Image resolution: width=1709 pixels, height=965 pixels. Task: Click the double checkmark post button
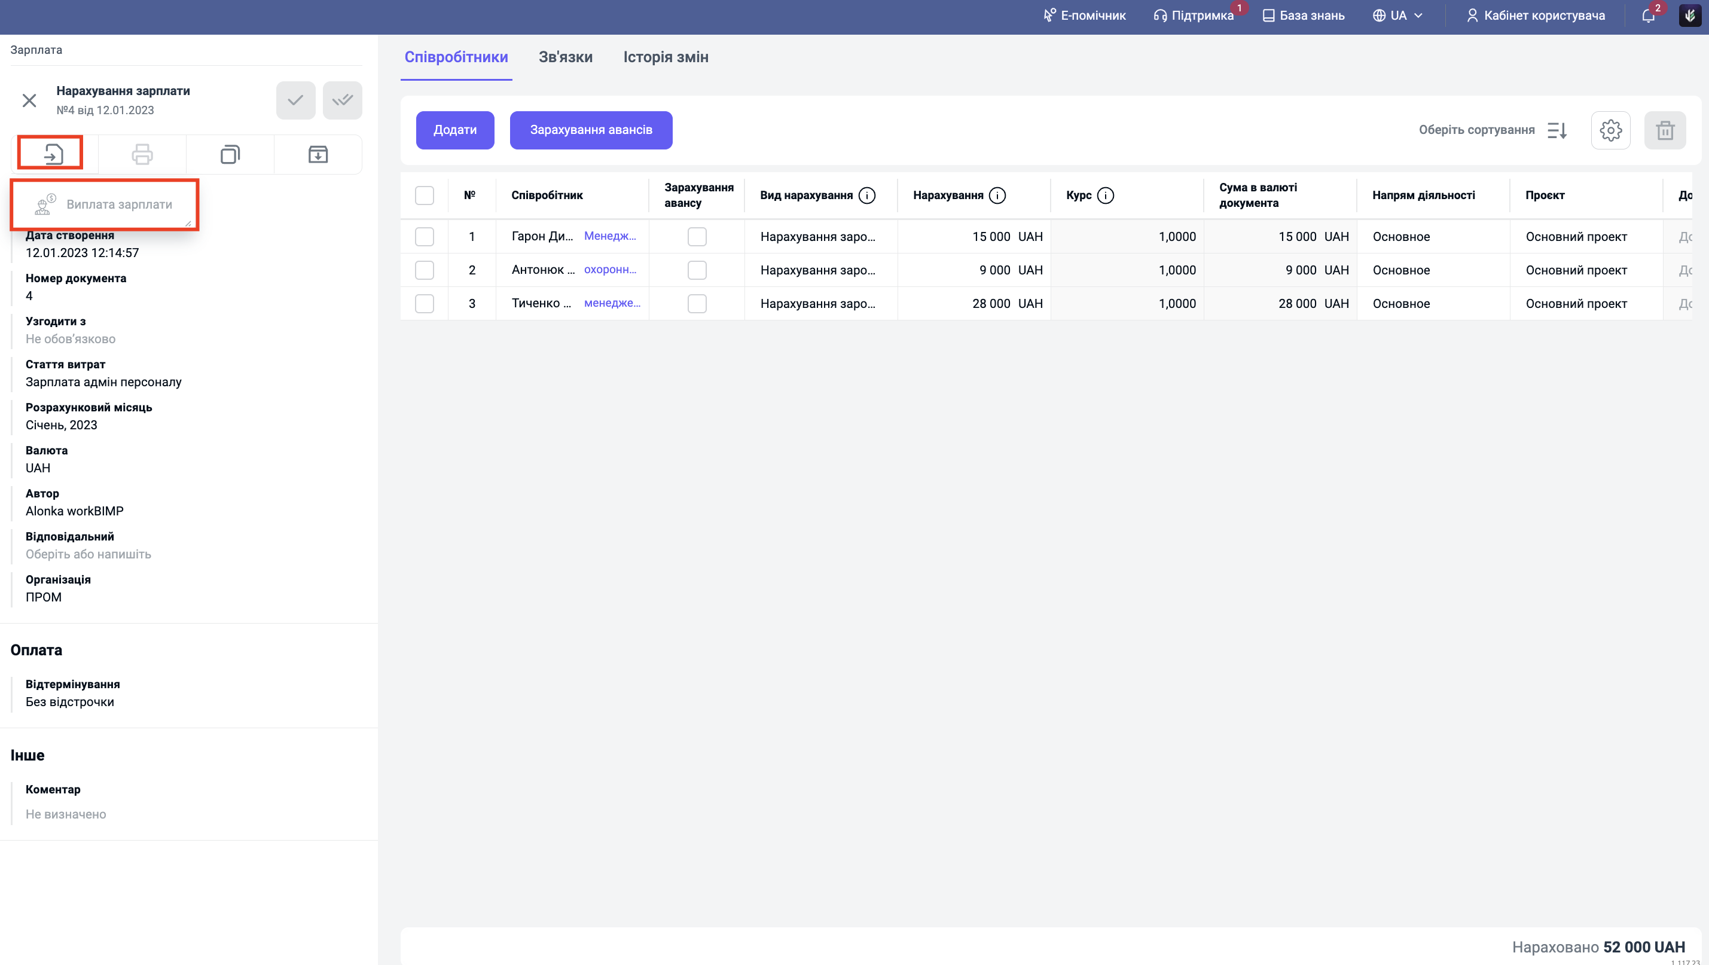point(342,100)
